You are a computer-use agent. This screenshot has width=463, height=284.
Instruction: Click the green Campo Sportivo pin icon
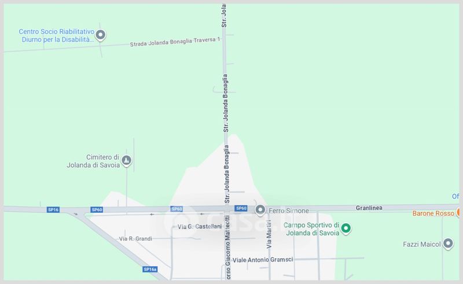click(346, 228)
